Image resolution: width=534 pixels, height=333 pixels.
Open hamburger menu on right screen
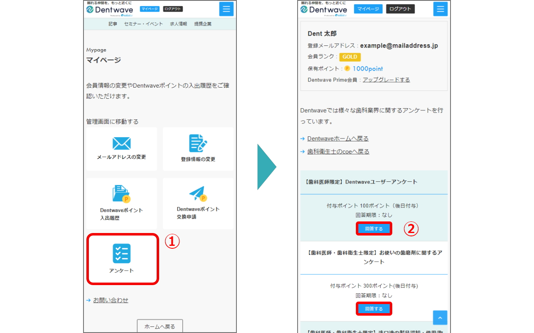(x=440, y=9)
